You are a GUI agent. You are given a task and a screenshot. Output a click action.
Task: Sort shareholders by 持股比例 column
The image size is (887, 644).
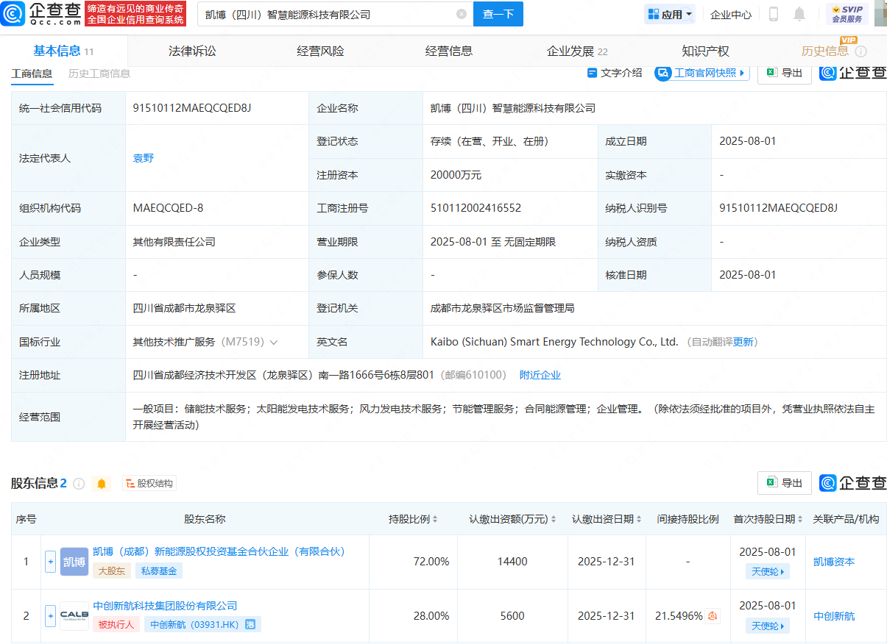[x=414, y=519]
